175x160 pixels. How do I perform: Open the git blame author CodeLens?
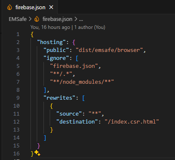coord(68,27)
